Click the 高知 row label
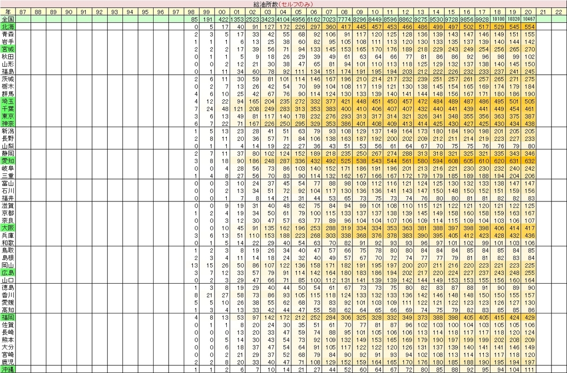Image resolution: width=567 pixels, height=373 pixels. (x=8, y=310)
